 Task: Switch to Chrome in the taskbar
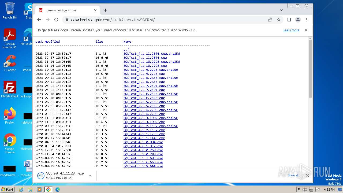(x=49, y=190)
